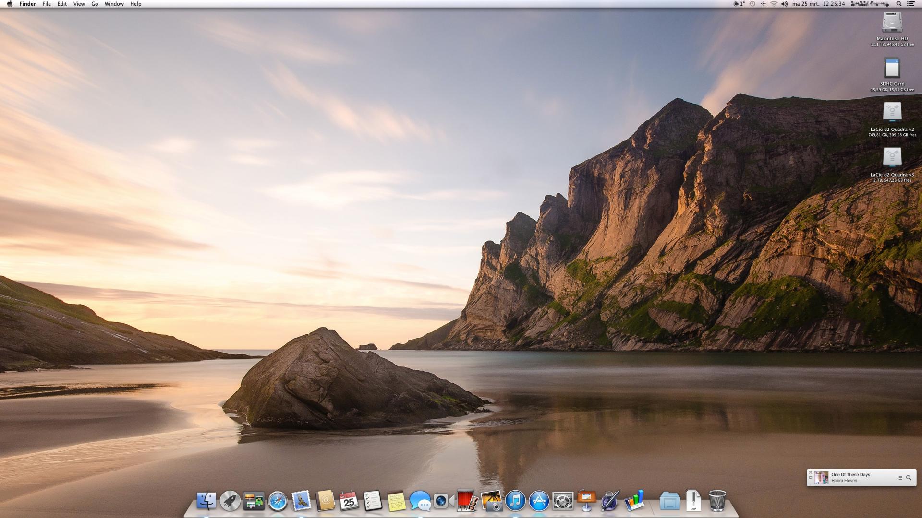Open the Wi-Fi status menu
Viewport: 922px width, 518px height.
pyautogui.click(x=774, y=4)
